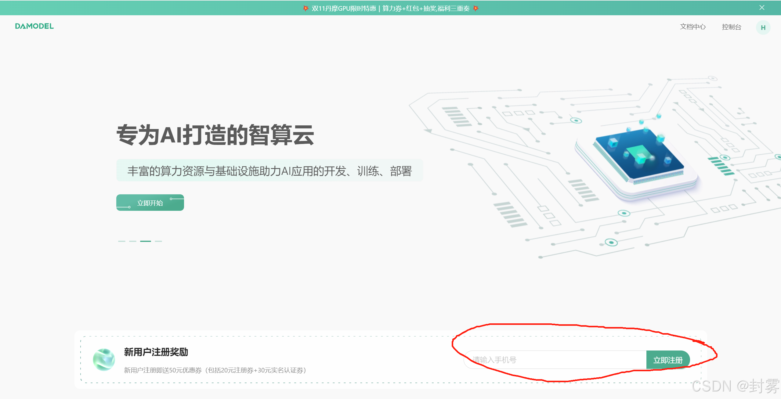Click the left firework icon in banner

(x=306, y=8)
